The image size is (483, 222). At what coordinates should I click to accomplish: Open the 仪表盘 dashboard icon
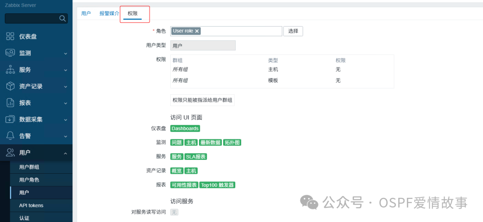(10, 36)
